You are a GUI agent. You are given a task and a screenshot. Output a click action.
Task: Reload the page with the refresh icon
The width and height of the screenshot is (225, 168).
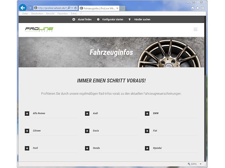tap(75, 8)
